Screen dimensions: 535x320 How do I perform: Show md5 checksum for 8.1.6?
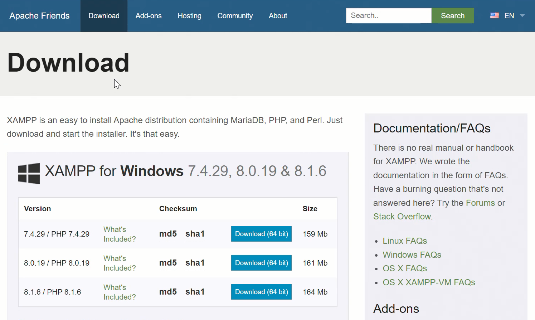click(x=168, y=292)
